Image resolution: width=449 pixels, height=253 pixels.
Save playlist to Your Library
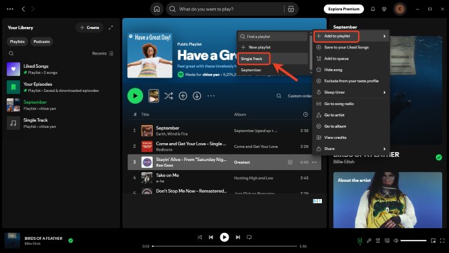[182, 95]
